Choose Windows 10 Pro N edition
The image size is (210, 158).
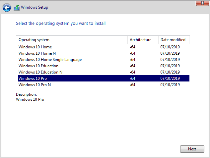pyautogui.click(x=104, y=84)
